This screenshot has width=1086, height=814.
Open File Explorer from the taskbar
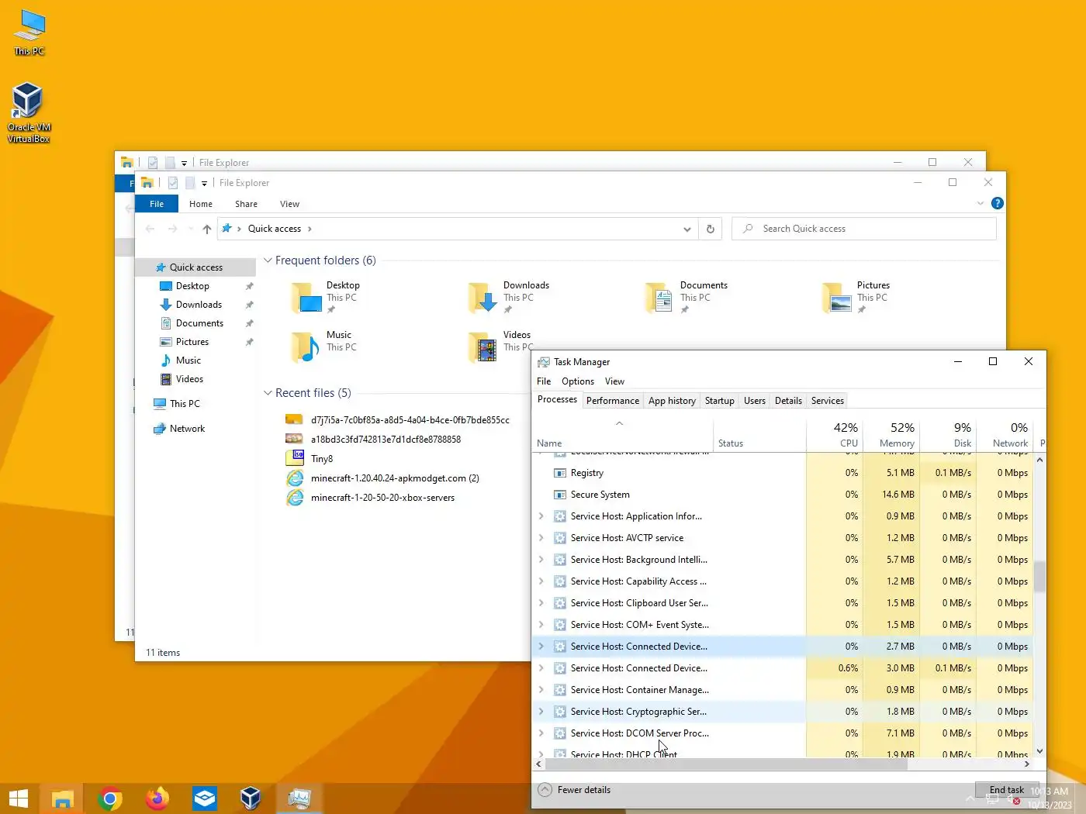tap(63, 798)
